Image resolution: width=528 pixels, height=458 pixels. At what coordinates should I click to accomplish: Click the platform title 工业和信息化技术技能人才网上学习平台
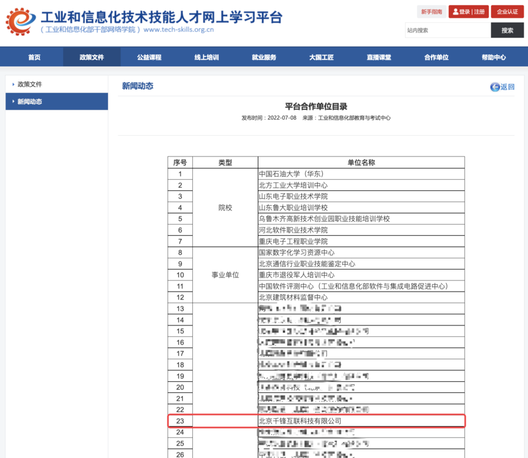(x=161, y=17)
